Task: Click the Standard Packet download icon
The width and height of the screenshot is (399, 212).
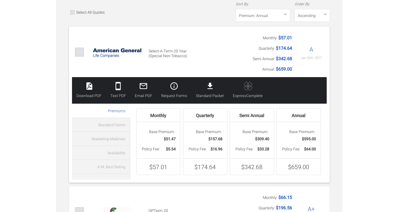Action: [210, 86]
